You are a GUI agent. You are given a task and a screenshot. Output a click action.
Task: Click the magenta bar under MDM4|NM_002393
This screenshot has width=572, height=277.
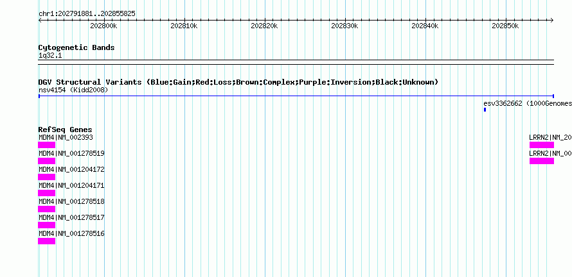(x=47, y=145)
